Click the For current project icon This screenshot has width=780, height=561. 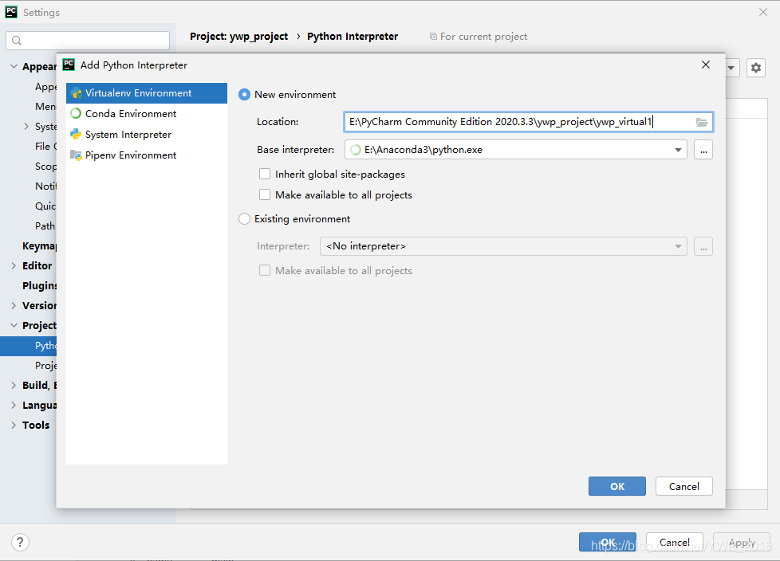click(433, 37)
